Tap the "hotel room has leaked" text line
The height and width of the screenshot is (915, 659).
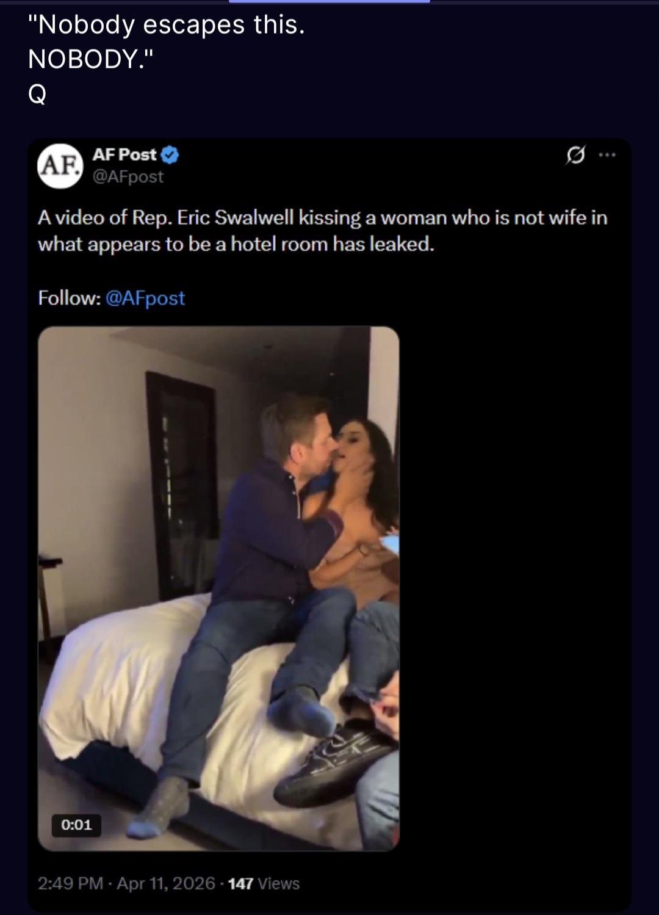(x=236, y=244)
